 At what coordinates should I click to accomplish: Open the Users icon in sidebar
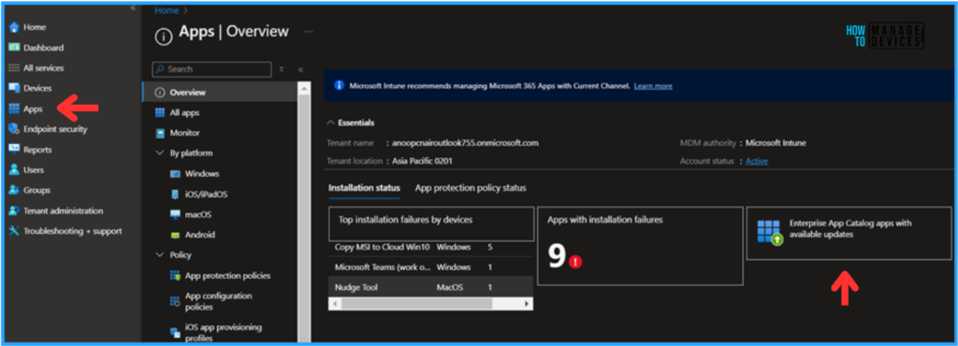14,169
